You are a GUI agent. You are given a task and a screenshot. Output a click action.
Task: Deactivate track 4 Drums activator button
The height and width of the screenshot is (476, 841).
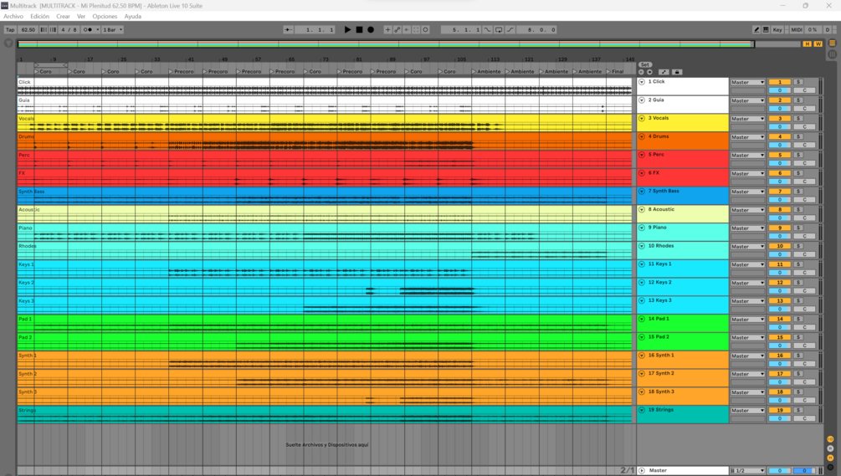(x=779, y=137)
